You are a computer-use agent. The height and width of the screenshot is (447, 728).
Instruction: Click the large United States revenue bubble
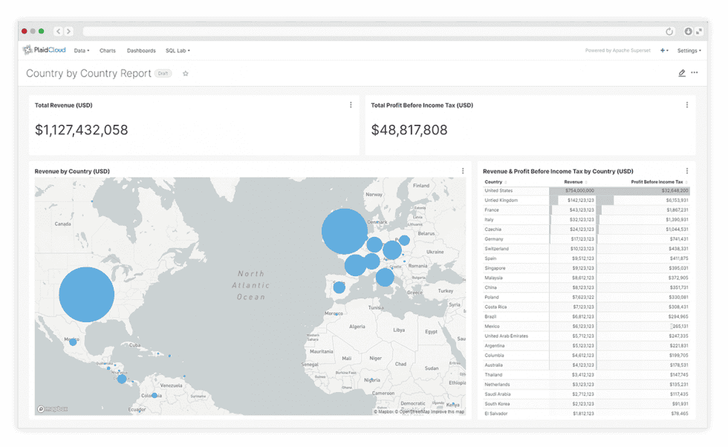click(86, 294)
